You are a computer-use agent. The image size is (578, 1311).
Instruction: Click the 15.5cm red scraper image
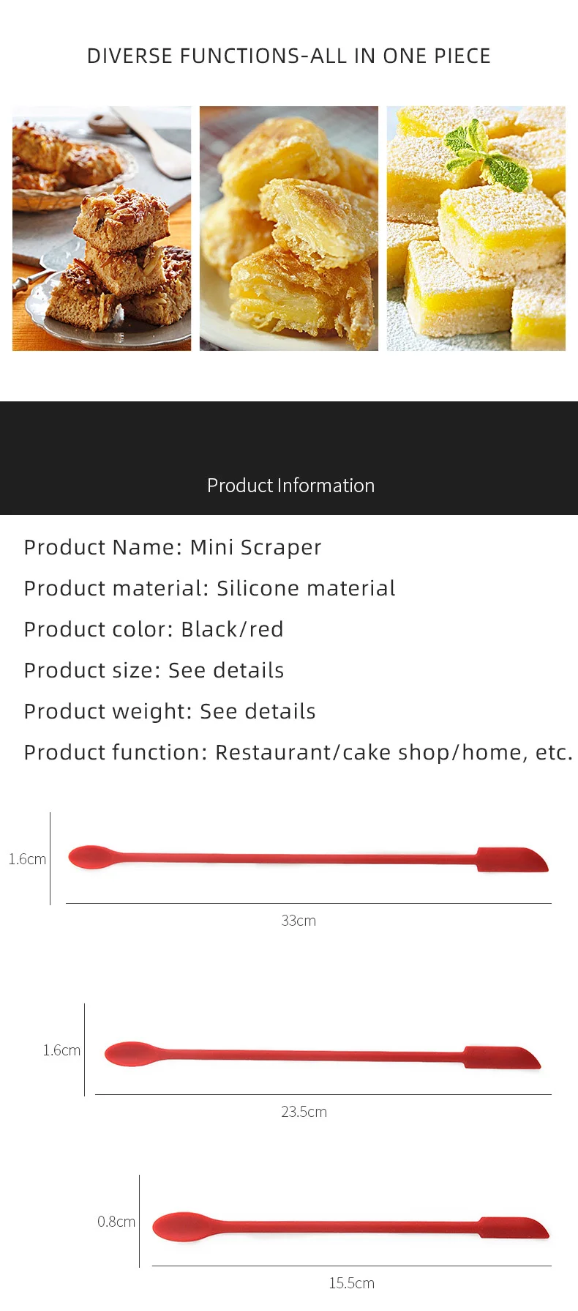click(x=350, y=1227)
